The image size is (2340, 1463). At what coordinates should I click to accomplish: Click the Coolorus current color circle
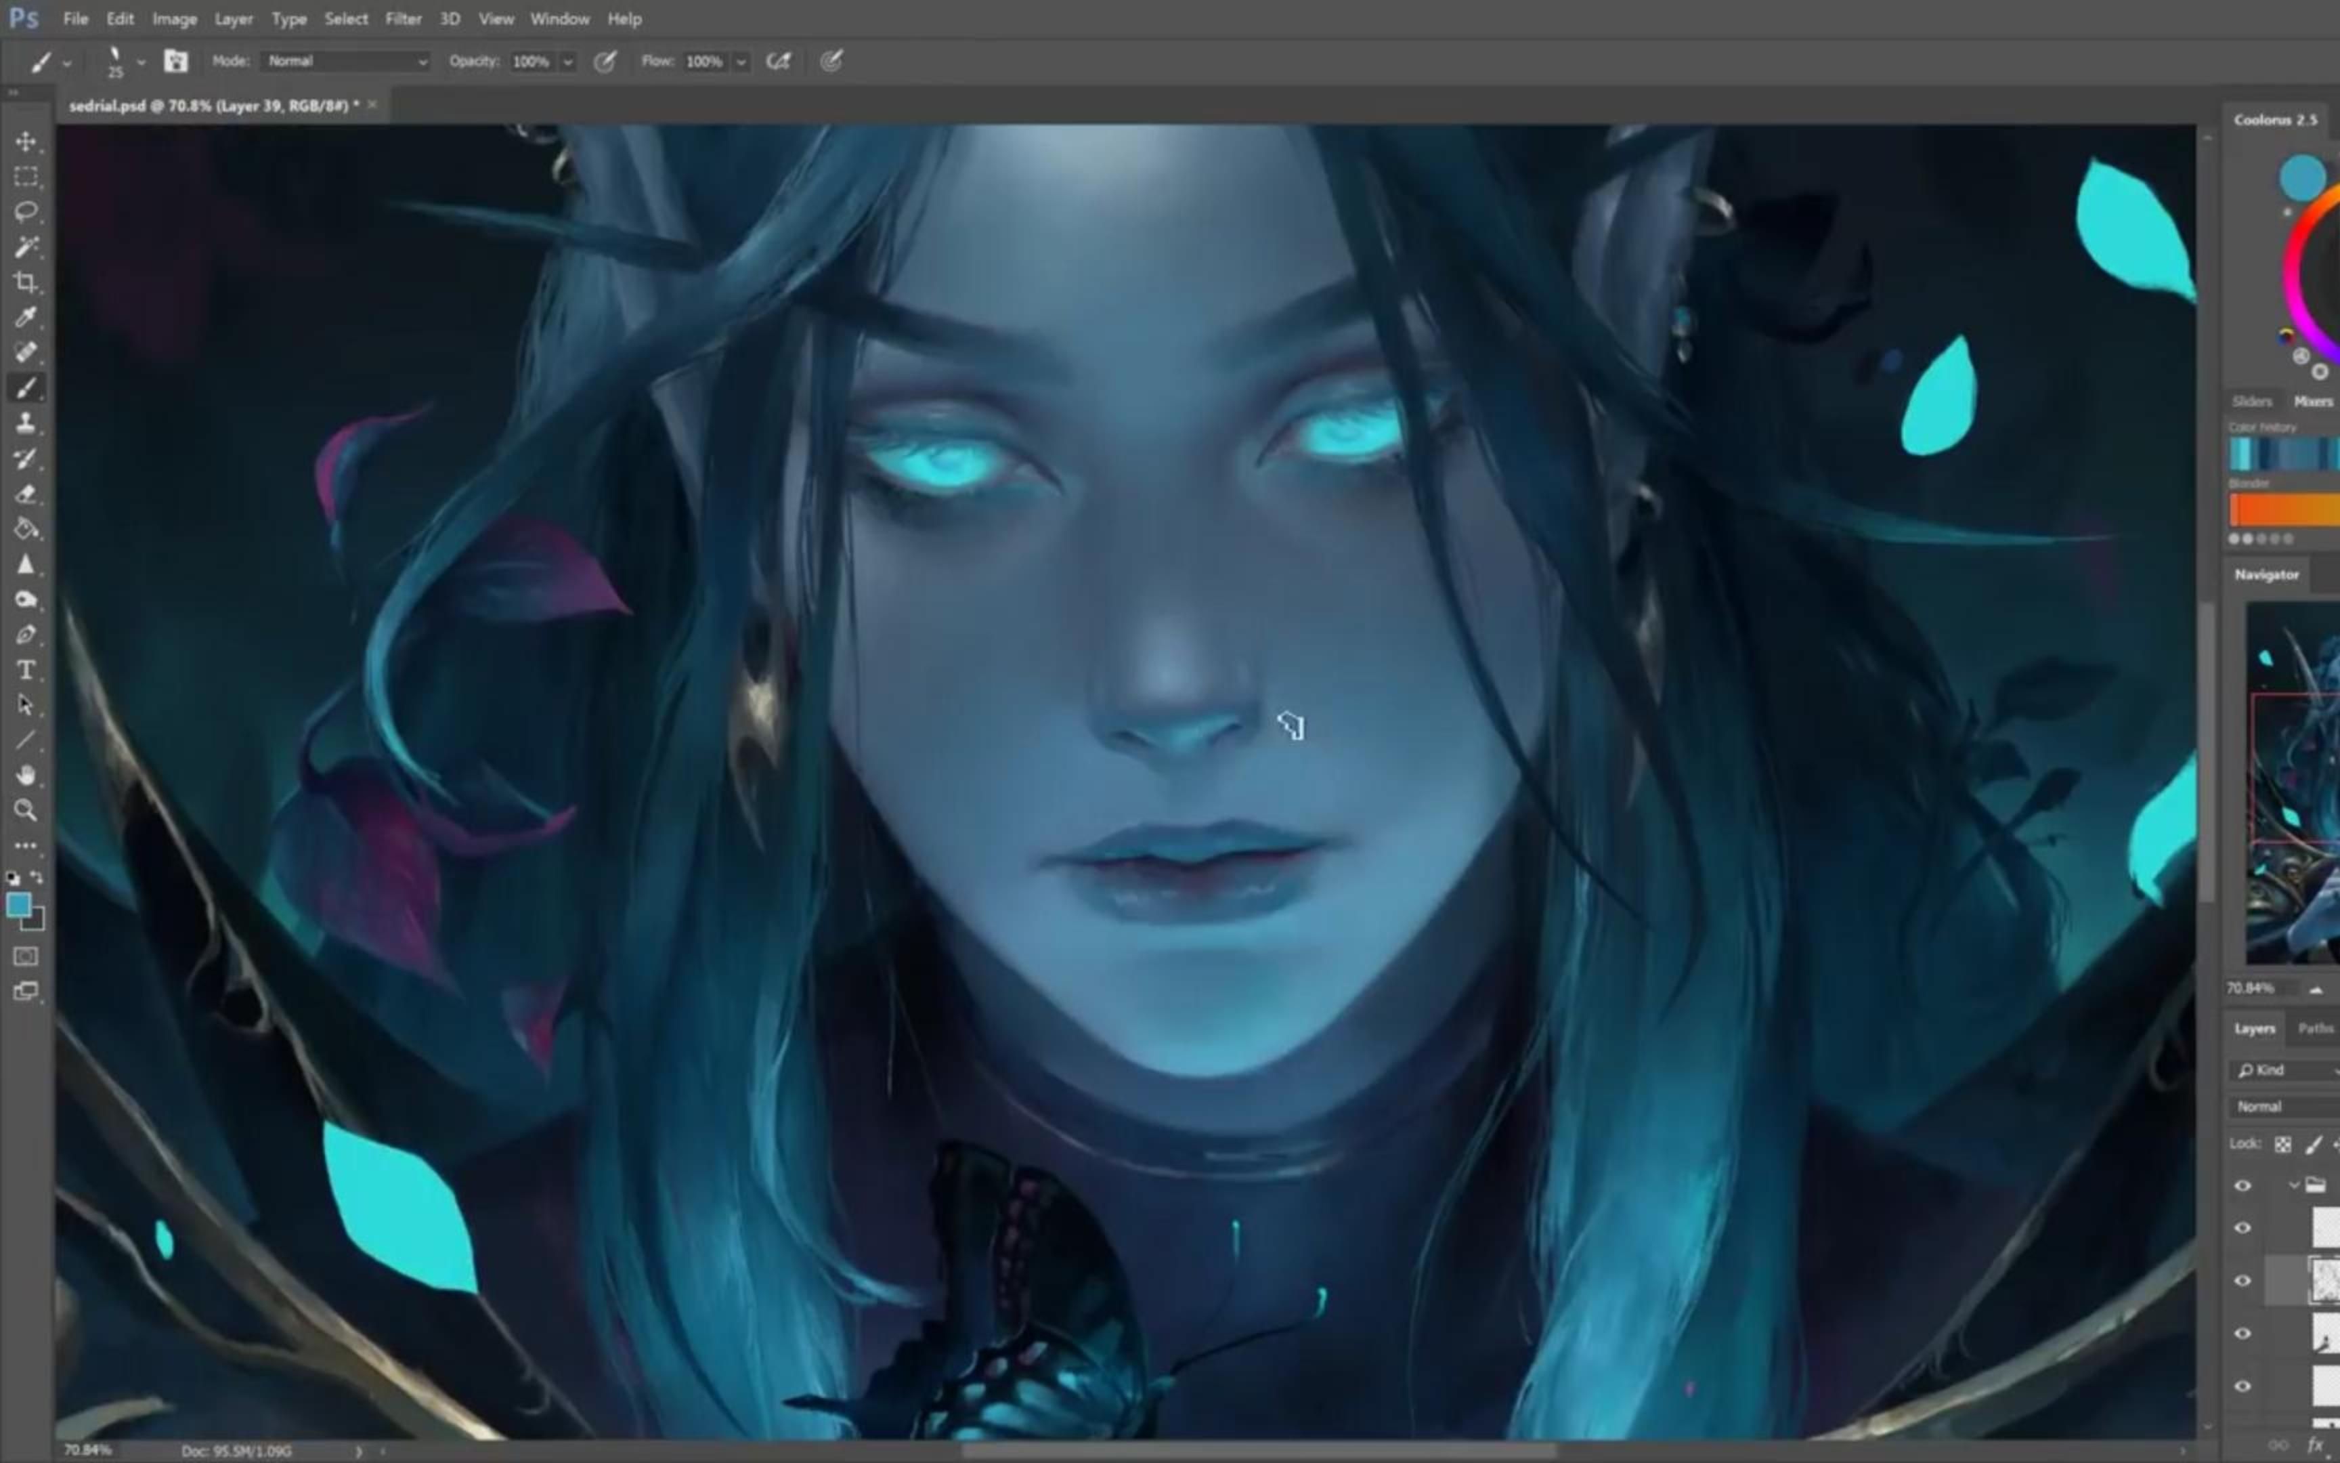(2303, 178)
